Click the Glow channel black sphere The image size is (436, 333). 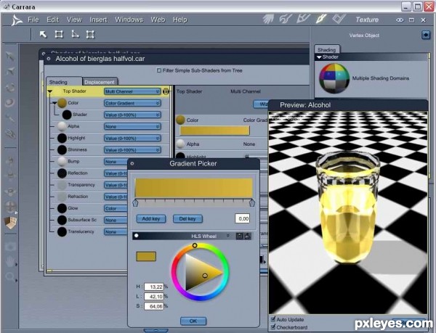(62, 208)
